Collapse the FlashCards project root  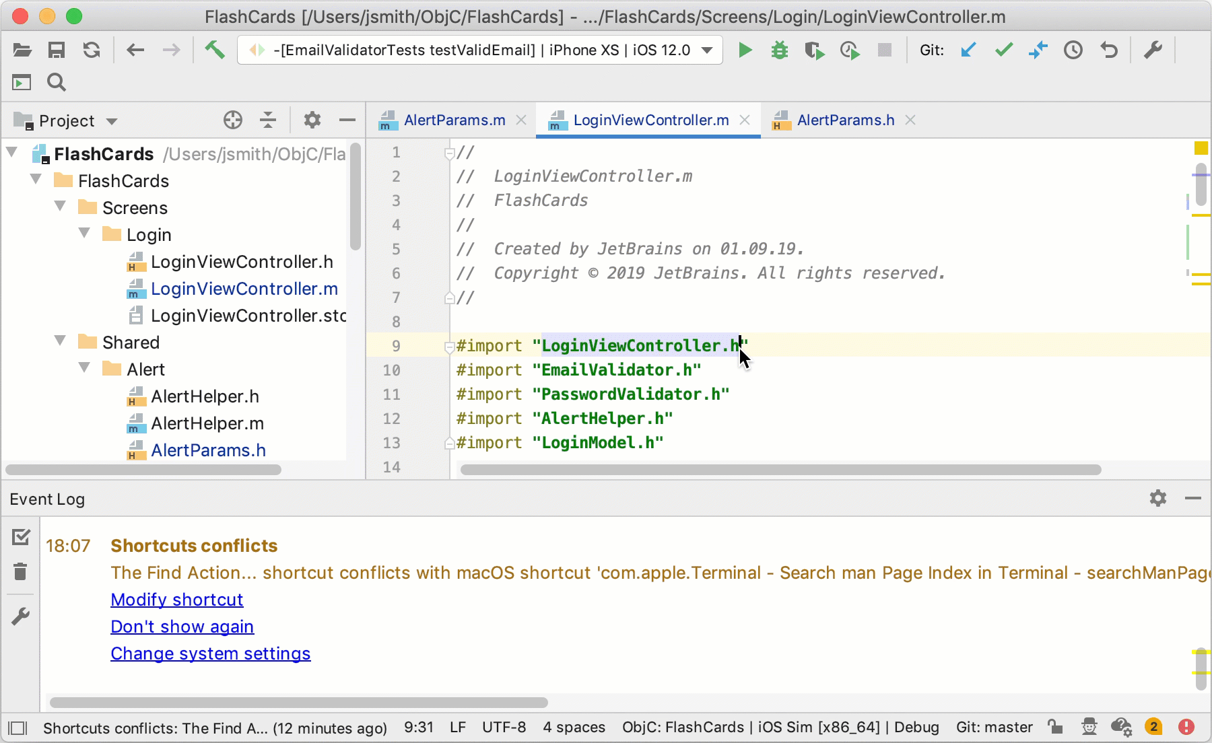pos(12,153)
